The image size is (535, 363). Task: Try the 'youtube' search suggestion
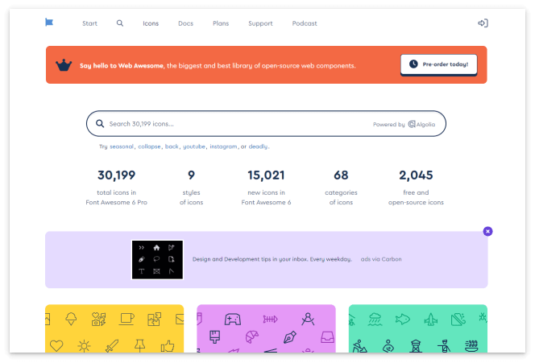194,146
